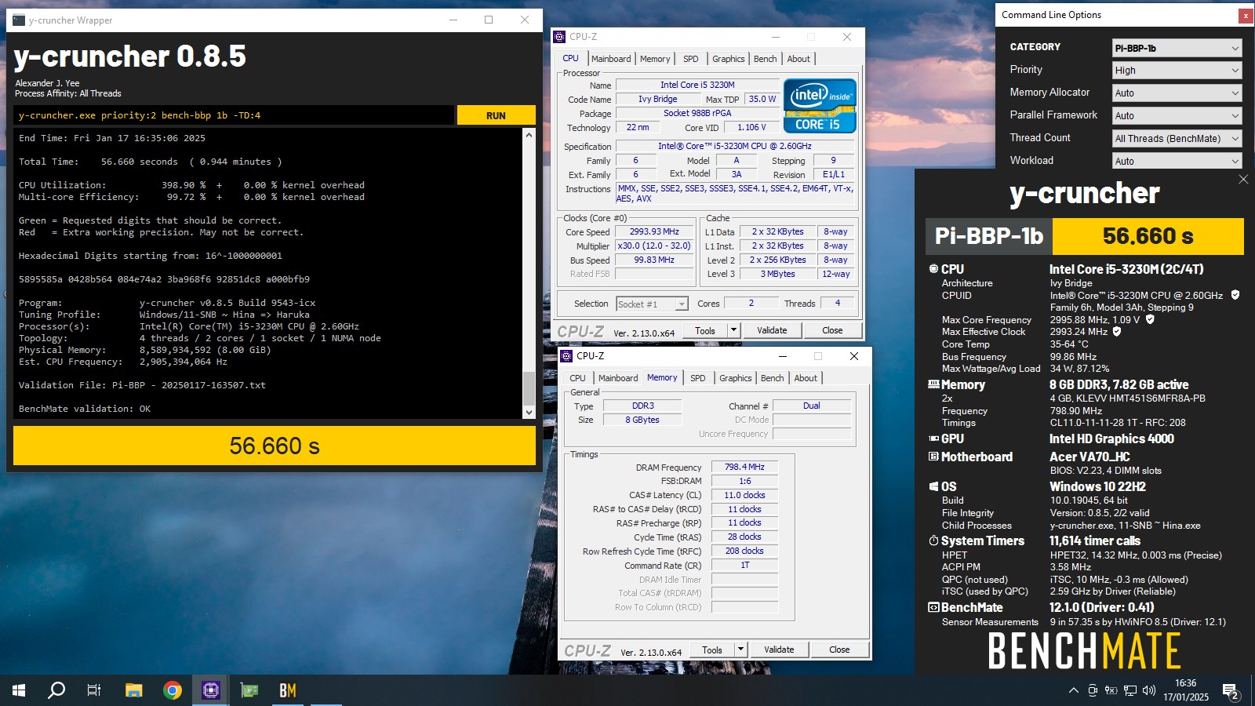Open green chip app taskbar icon

(x=249, y=690)
